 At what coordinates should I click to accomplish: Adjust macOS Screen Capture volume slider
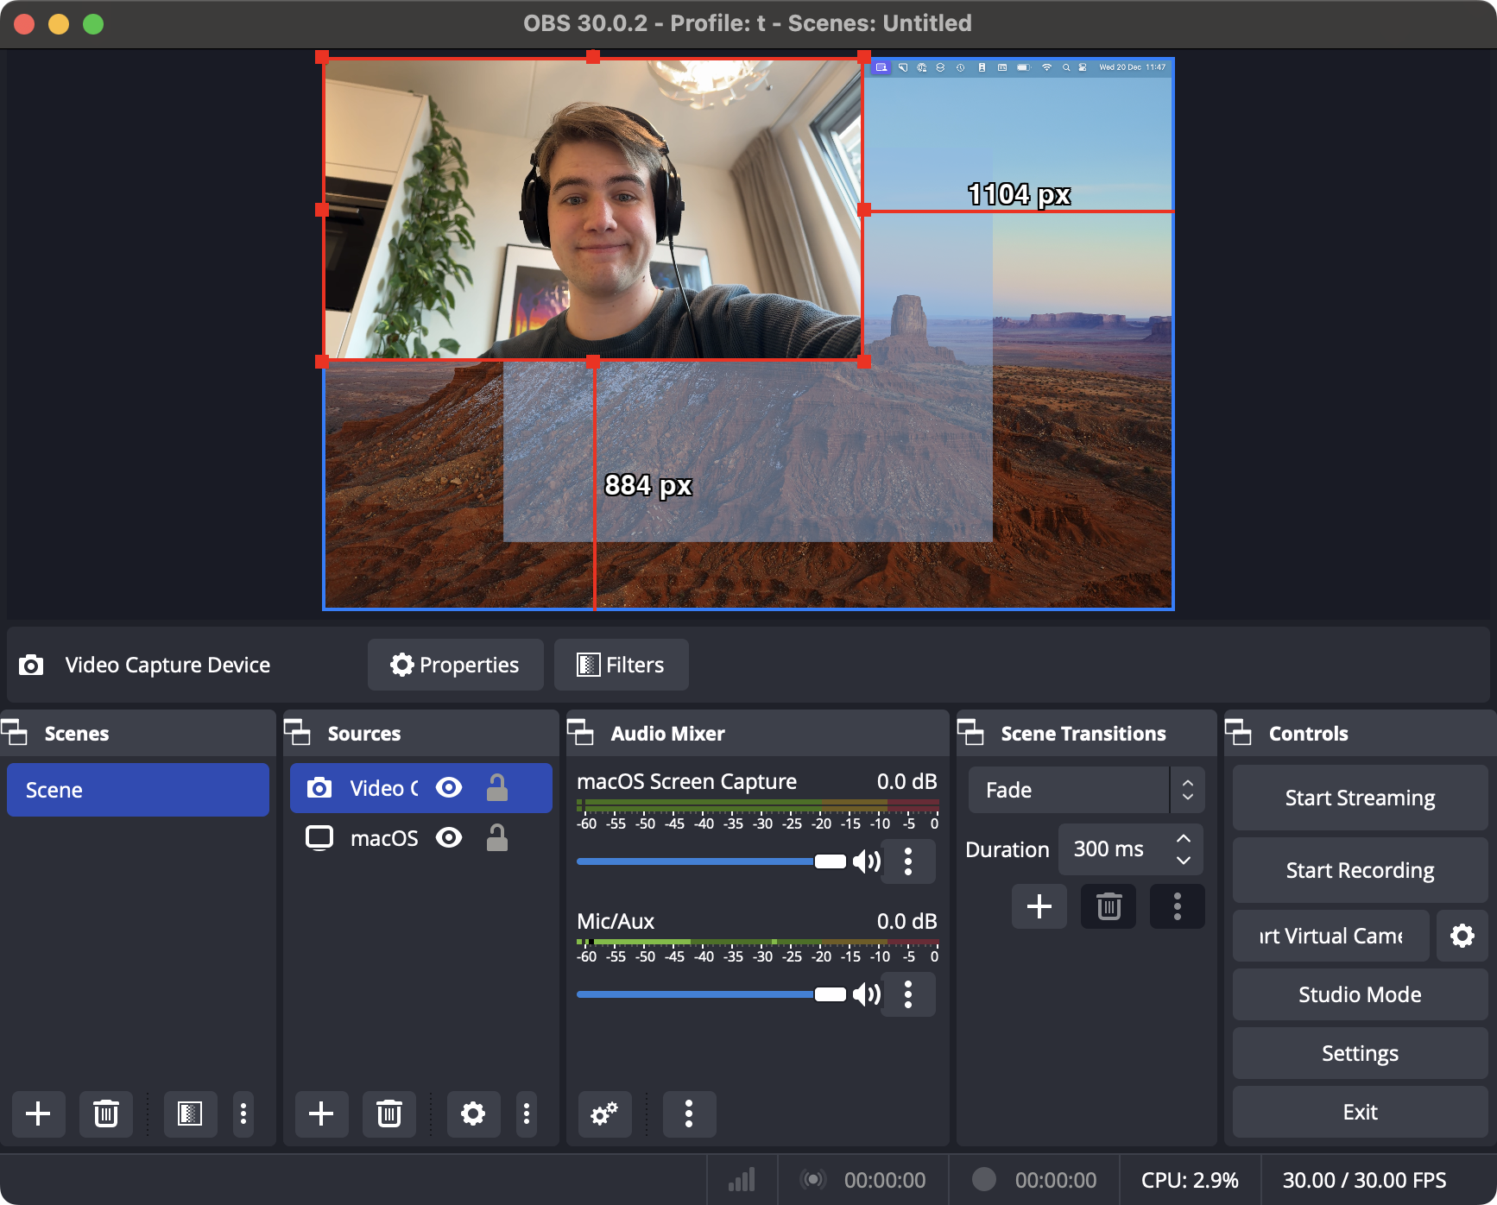click(x=711, y=861)
